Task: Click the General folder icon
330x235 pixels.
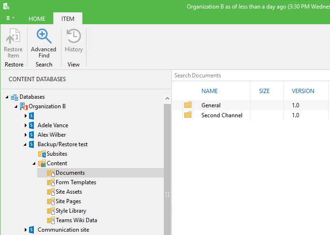Action: pyautogui.click(x=188, y=105)
